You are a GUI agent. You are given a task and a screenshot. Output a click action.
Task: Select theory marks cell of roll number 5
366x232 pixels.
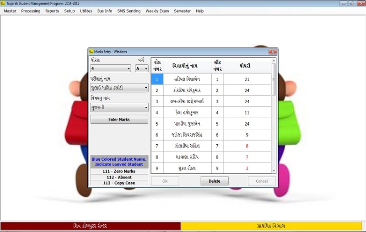(x=247, y=124)
